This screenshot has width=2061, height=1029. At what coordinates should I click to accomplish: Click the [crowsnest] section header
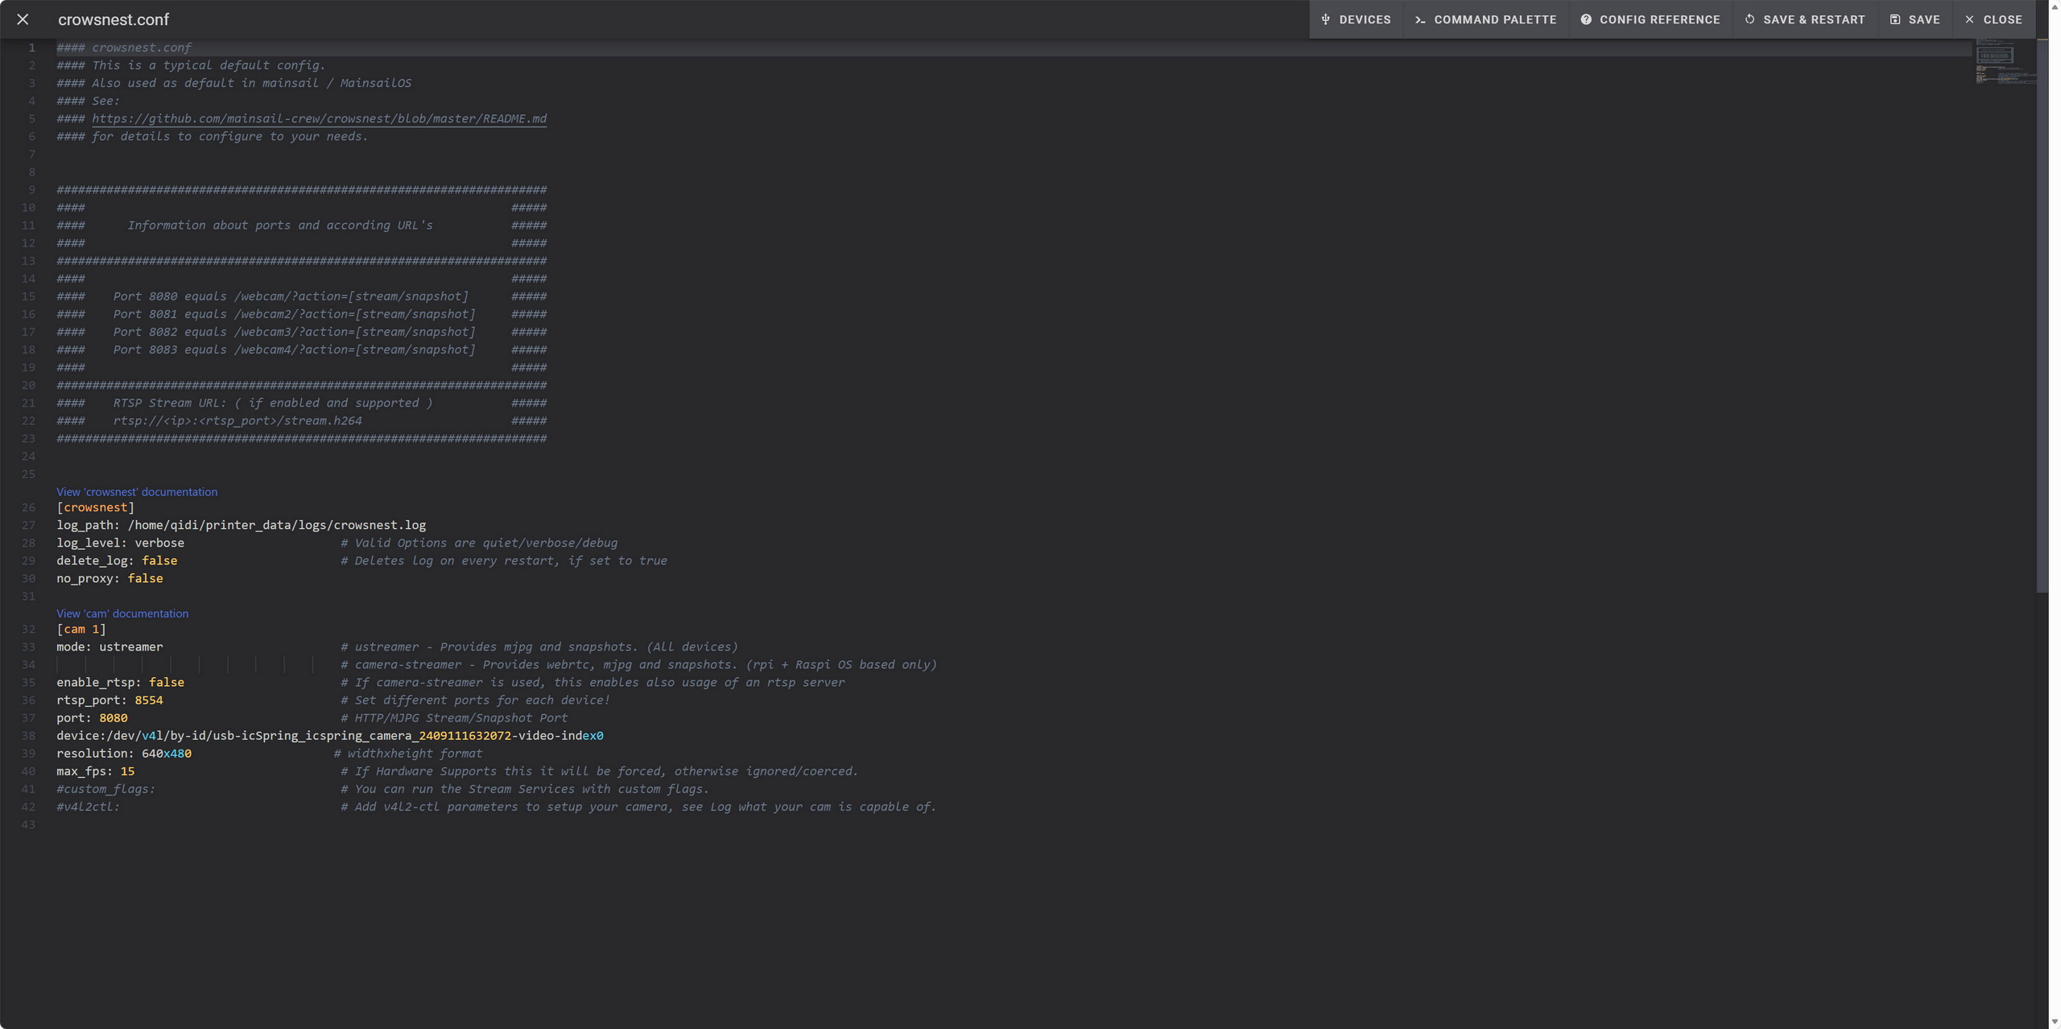click(96, 507)
